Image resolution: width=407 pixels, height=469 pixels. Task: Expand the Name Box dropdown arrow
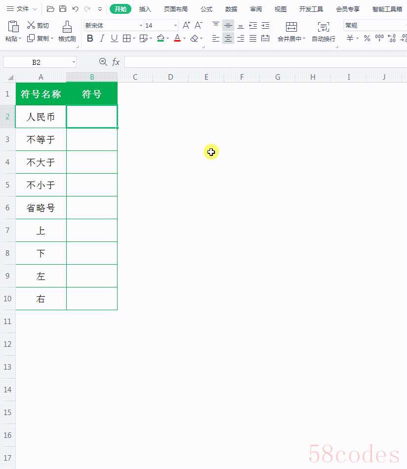(x=74, y=62)
